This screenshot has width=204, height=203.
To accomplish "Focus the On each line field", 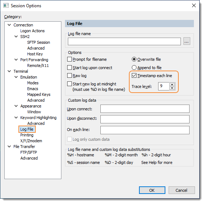I will tap(145, 130).
